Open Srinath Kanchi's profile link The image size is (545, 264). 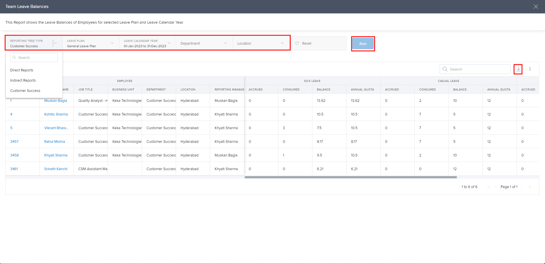[x=56, y=169]
